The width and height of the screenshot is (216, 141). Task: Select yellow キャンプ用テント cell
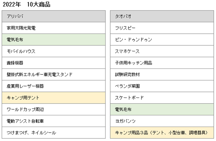tap(54, 98)
